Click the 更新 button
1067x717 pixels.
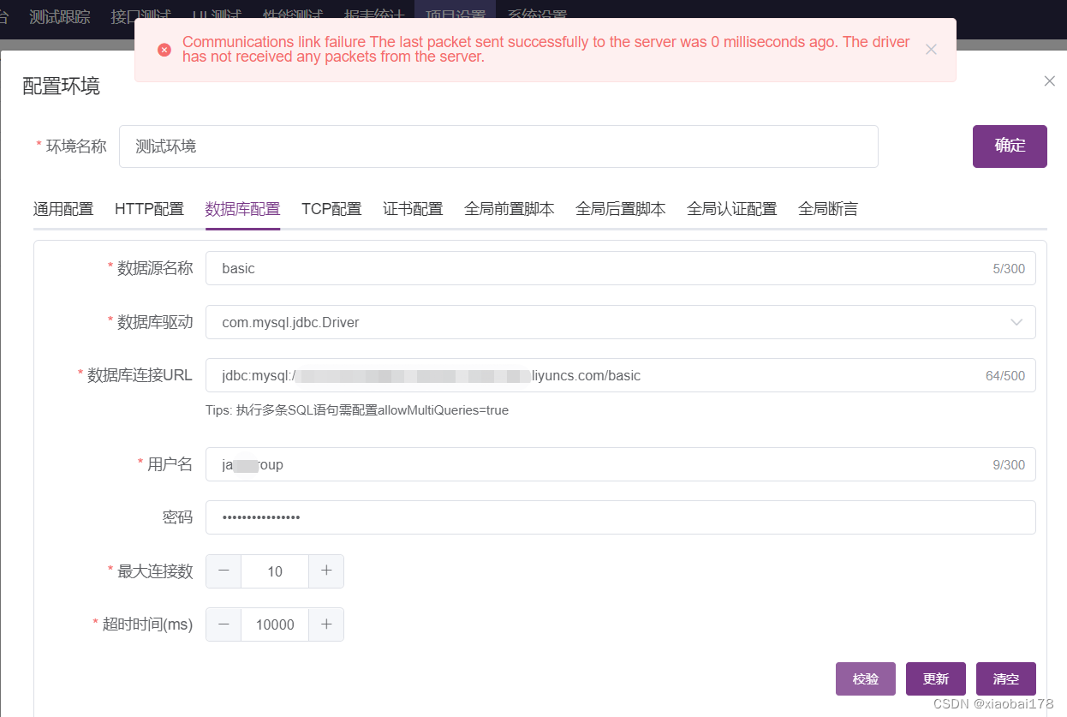tap(936, 678)
